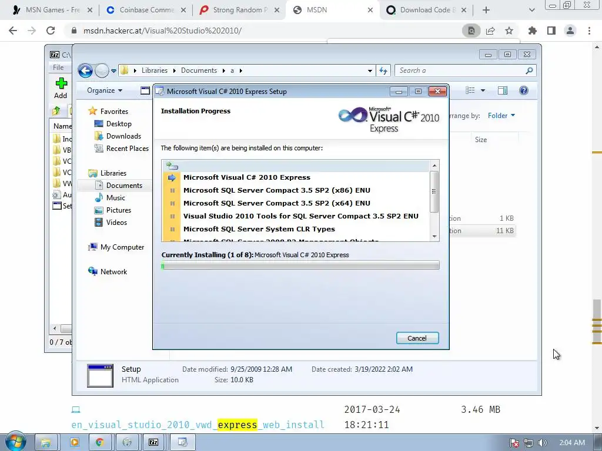602x451 pixels.
Task: Open the tab search dropdown
Action: coord(531,10)
